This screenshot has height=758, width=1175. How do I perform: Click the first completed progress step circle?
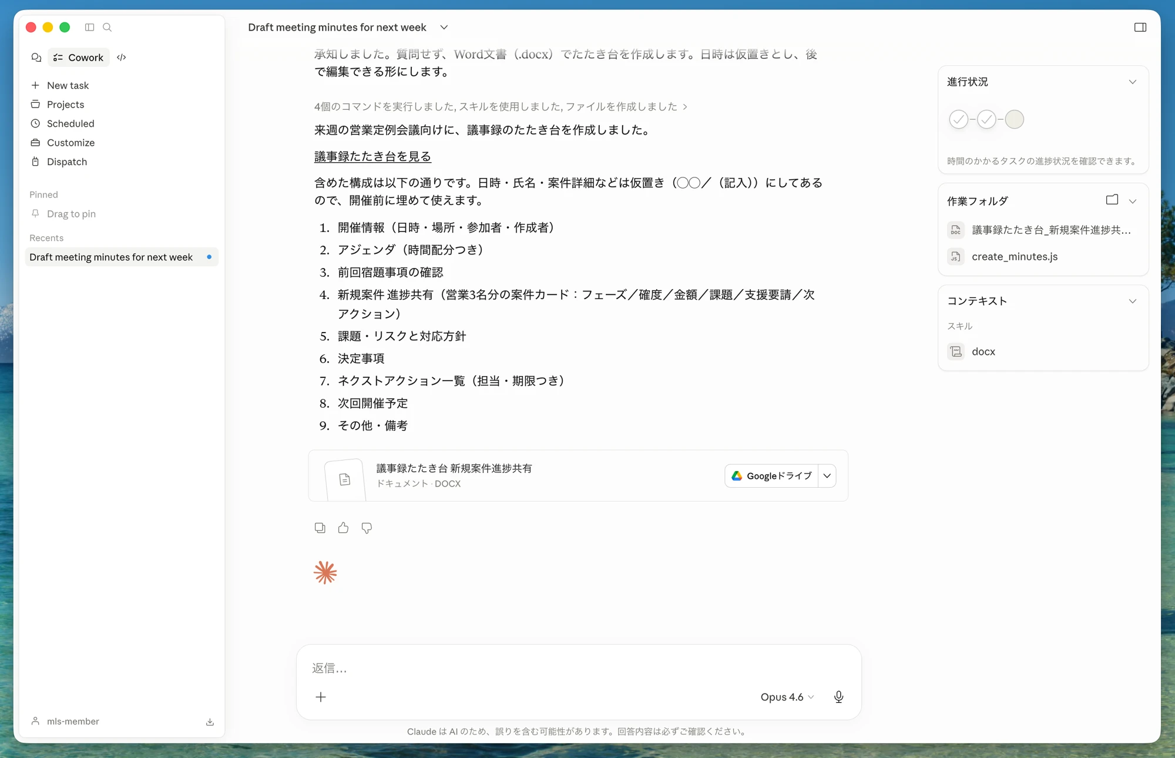click(x=959, y=119)
